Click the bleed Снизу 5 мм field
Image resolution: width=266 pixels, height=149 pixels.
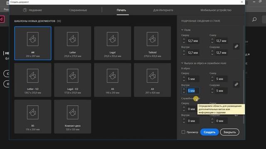coord(221,79)
